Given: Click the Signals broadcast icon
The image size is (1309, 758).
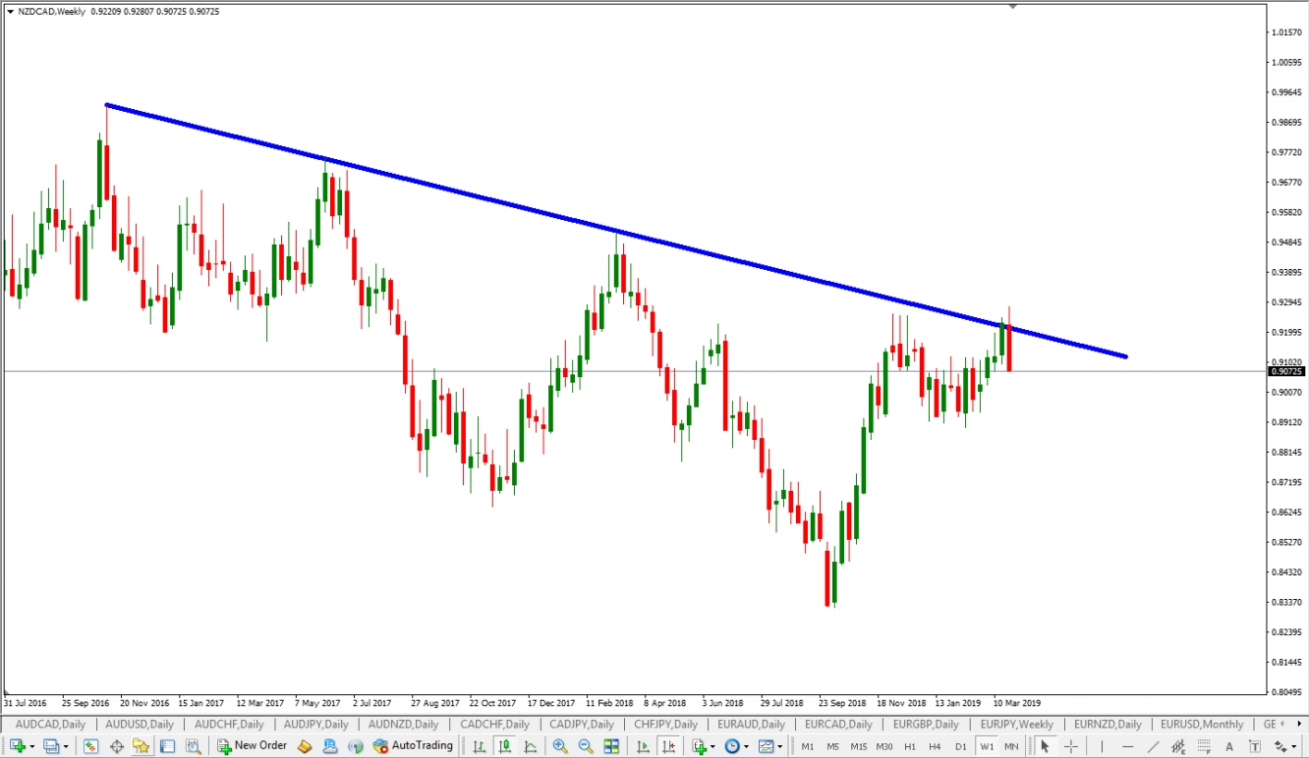Looking at the screenshot, I should point(355,746).
